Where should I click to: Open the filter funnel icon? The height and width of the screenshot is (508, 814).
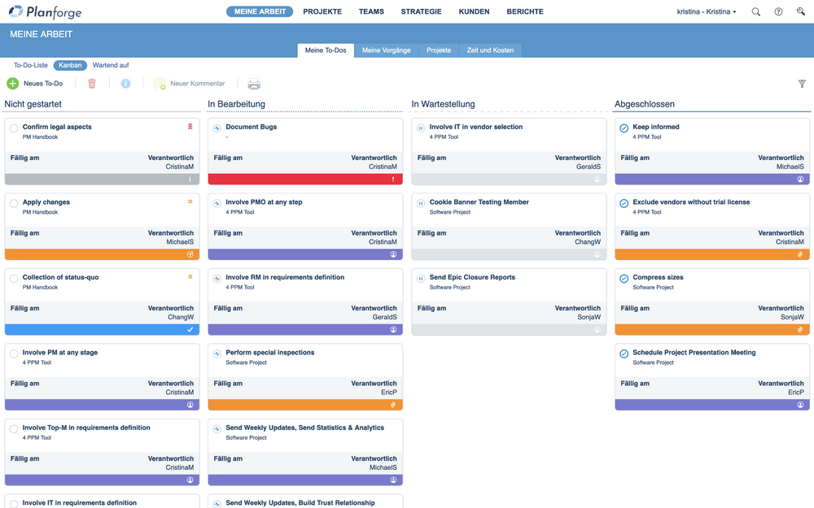point(802,84)
